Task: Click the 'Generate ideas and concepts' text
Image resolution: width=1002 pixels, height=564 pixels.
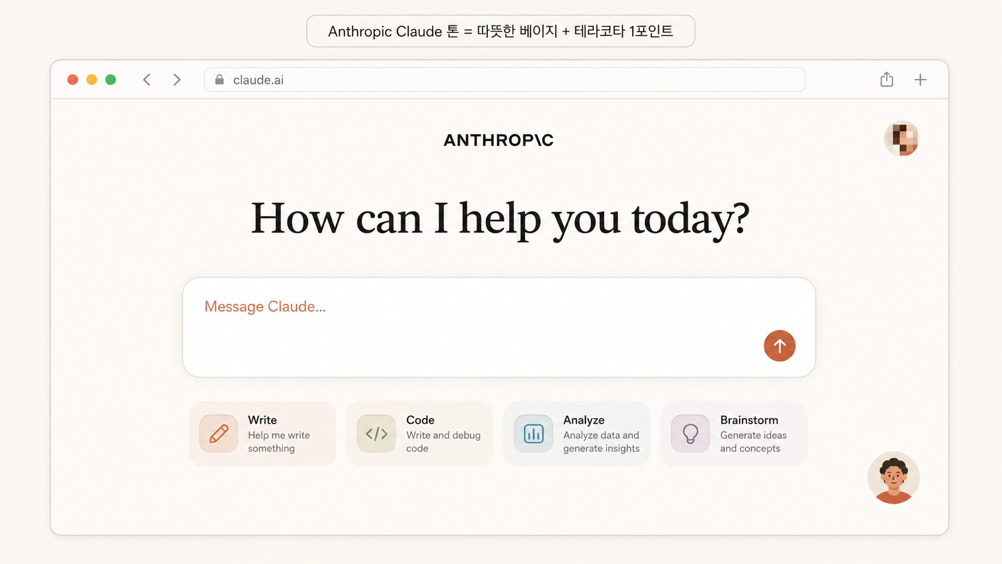Action: click(753, 442)
